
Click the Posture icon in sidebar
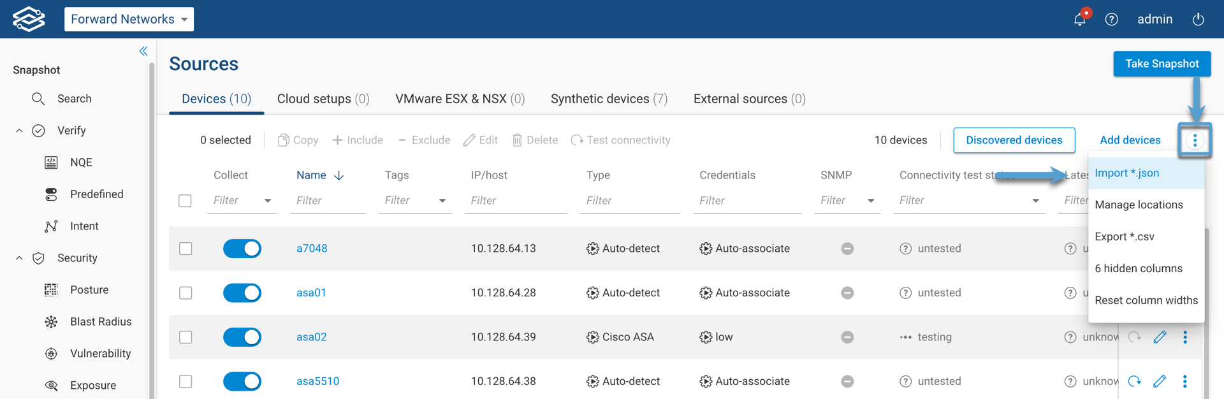point(51,290)
